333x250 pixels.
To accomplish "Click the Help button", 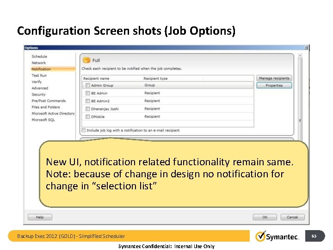I will click(x=40, y=217).
